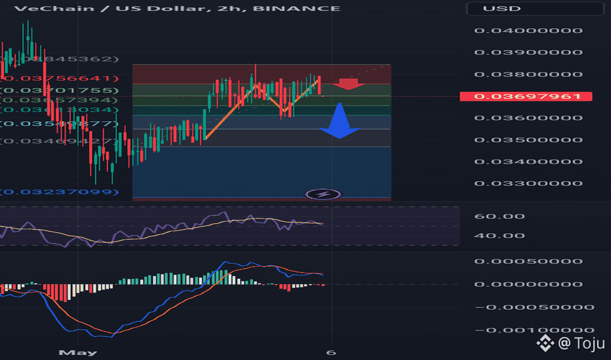Click the 0.03800000 price axis label
This screenshot has width=611, height=360.
coord(528,74)
